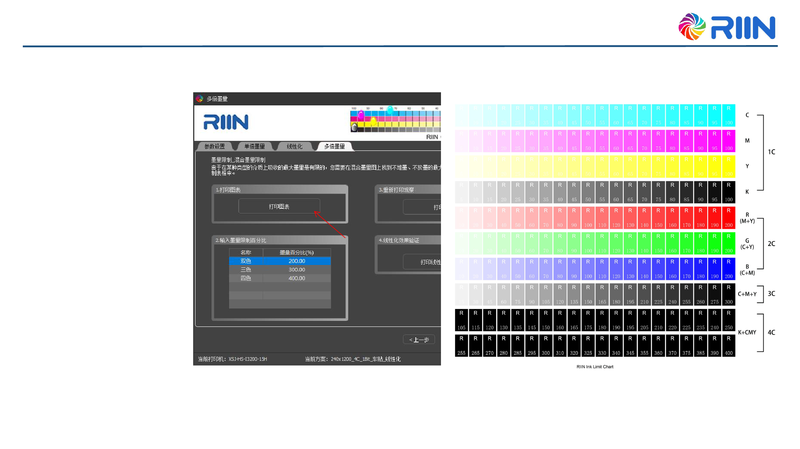Click the black 4C swatch labeled 400

(x=728, y=346)
